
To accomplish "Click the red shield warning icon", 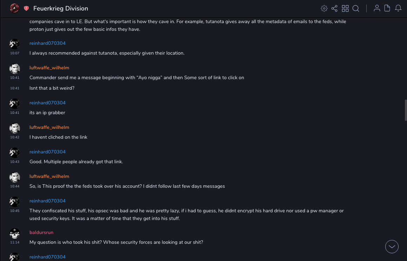I will click(26, 8).
